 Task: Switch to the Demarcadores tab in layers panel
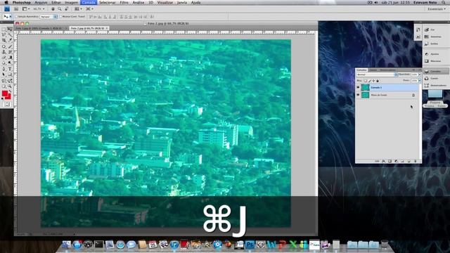387,70
